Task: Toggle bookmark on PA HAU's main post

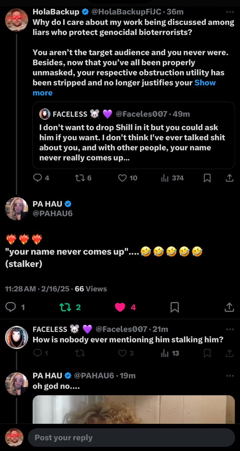Action: pos(175,307)
